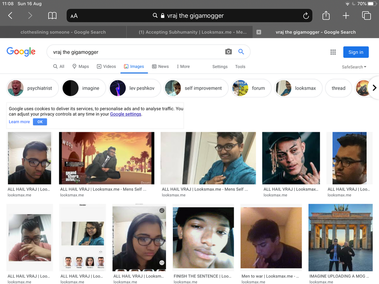Open the More search categories menu

point(183,67)
